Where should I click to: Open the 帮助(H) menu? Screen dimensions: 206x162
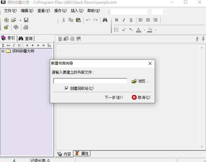[x=94, y=11]
